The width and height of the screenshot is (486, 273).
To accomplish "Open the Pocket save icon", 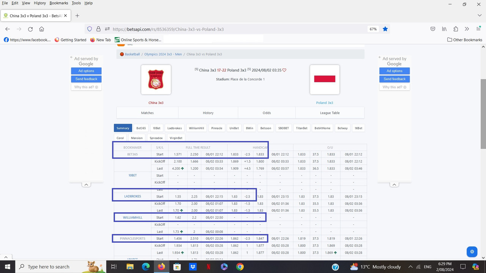I will pyautogui.click(x=433, y=29).
